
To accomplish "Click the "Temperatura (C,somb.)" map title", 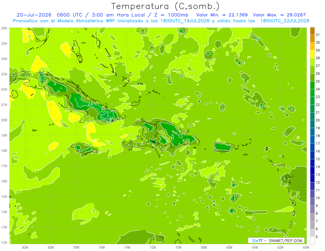I will click(x=165, y=6).
